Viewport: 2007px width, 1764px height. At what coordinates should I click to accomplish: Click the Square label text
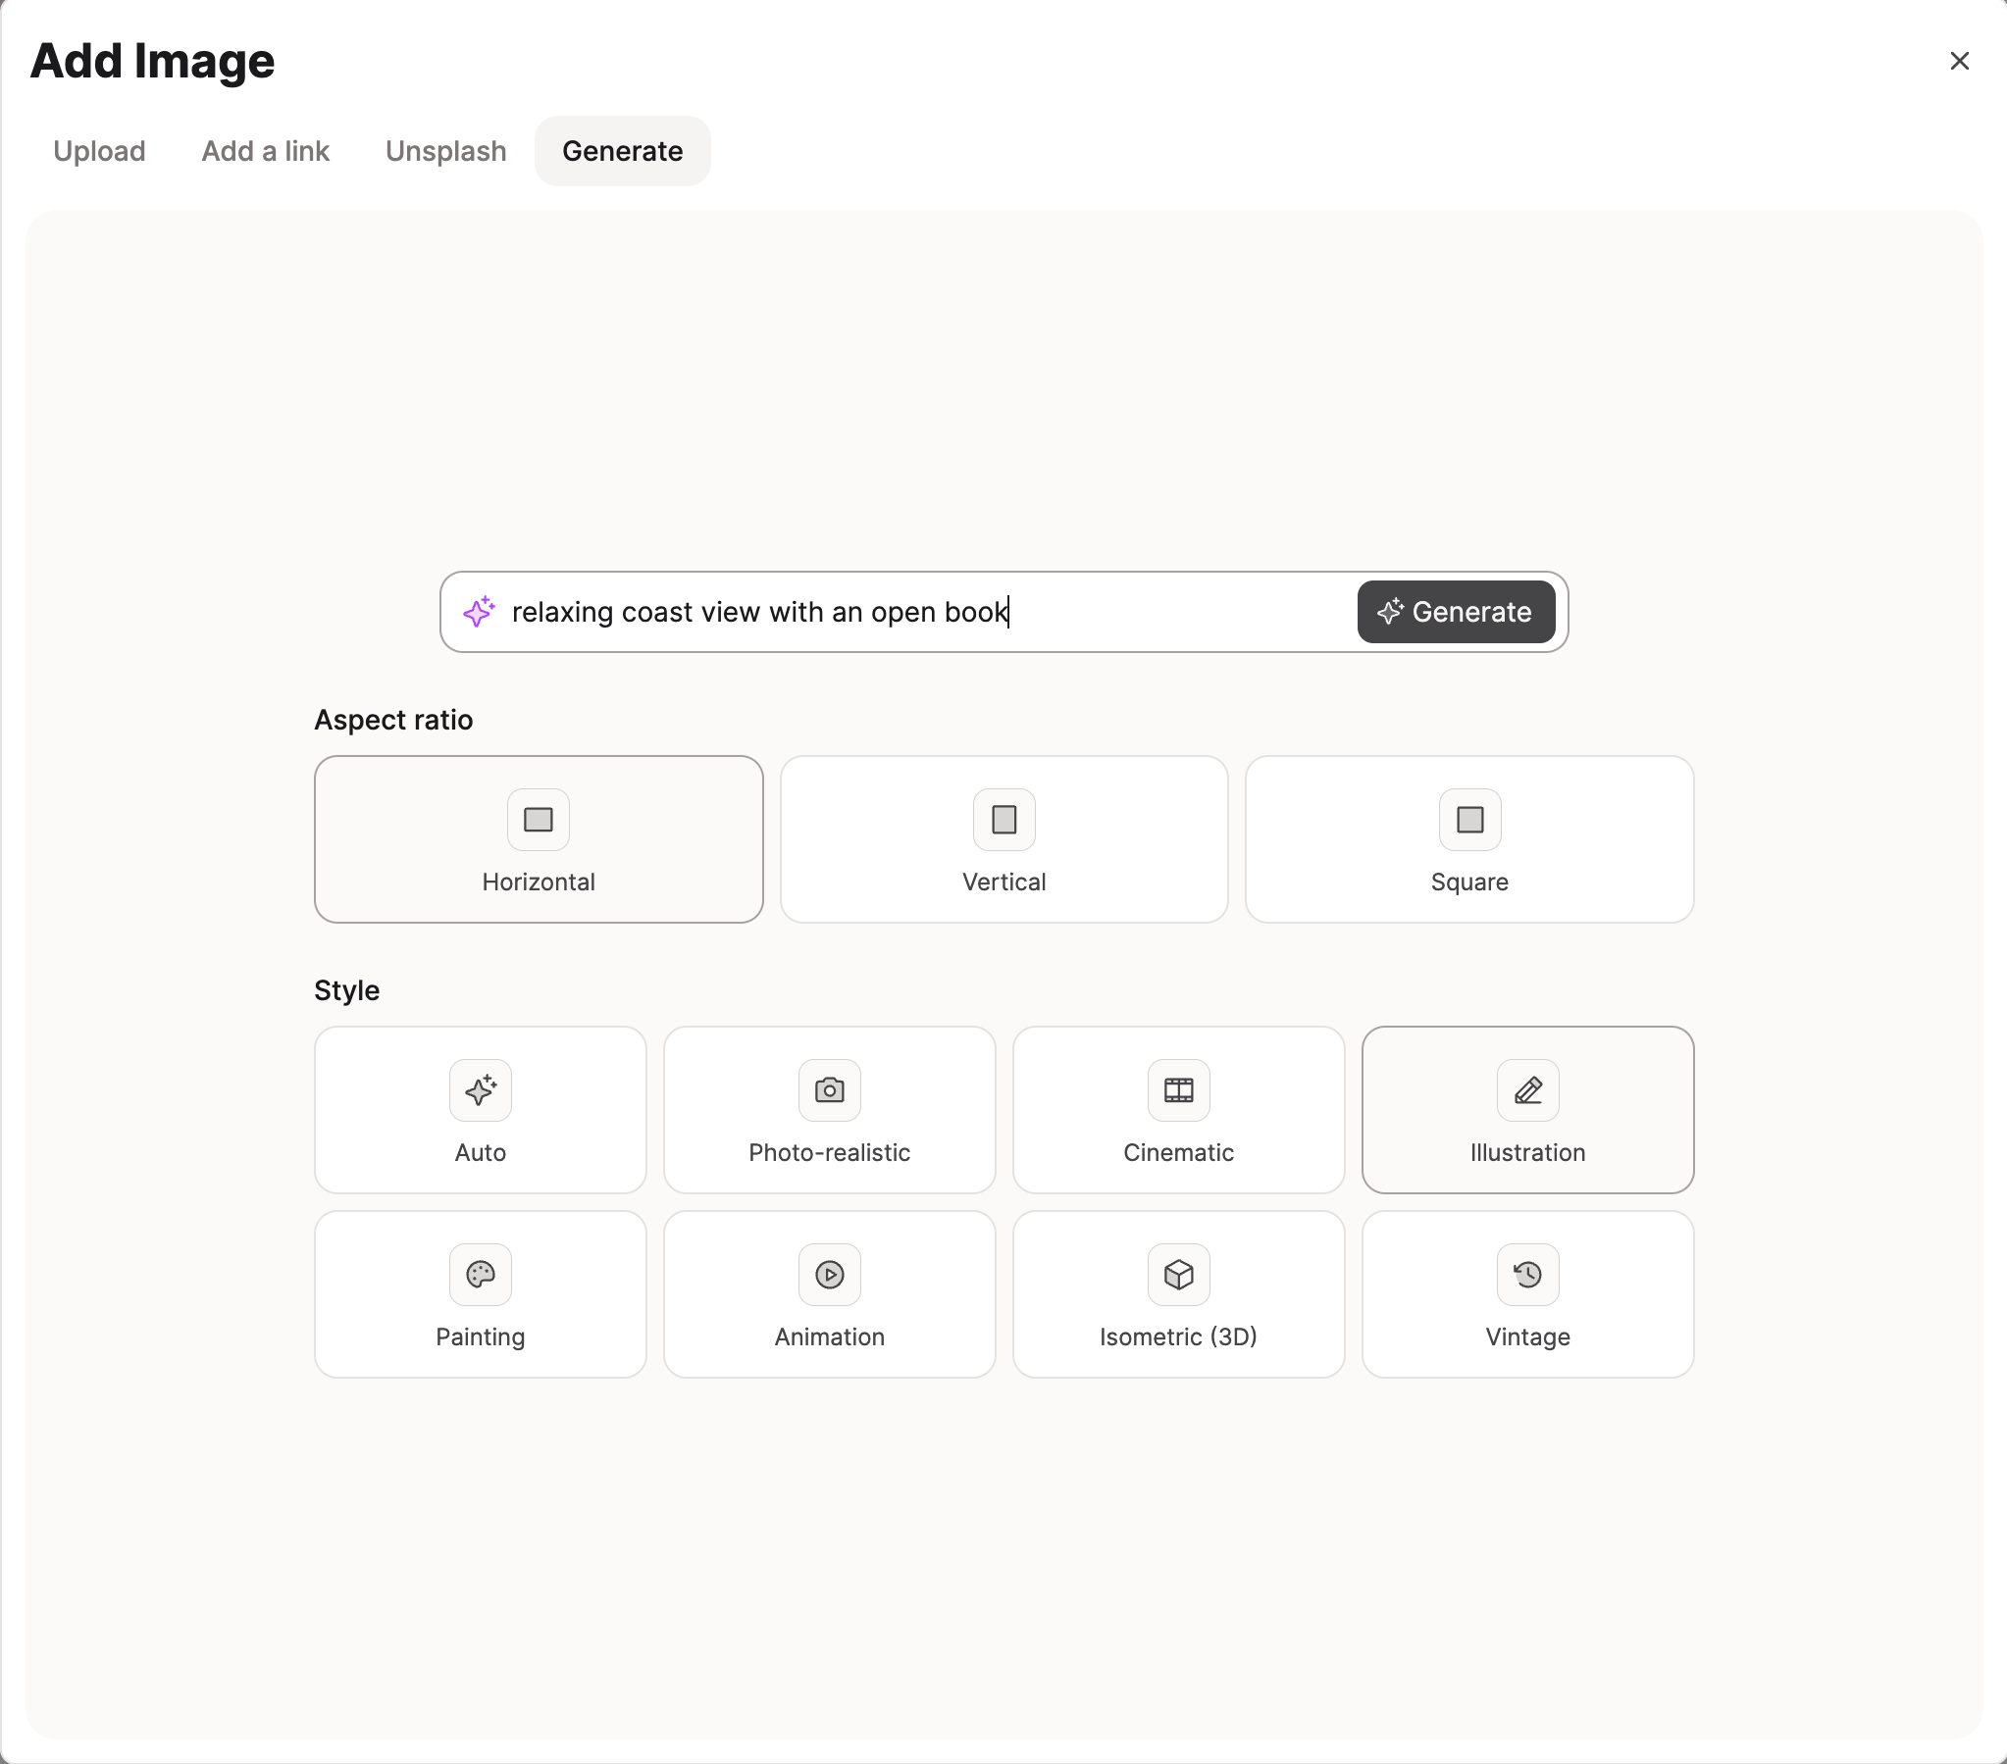coord(1468,882)
